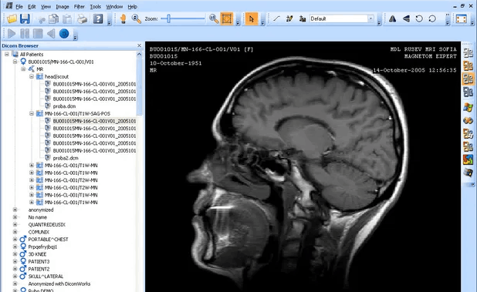Print the image via printer icon

(x=82, y=19)
